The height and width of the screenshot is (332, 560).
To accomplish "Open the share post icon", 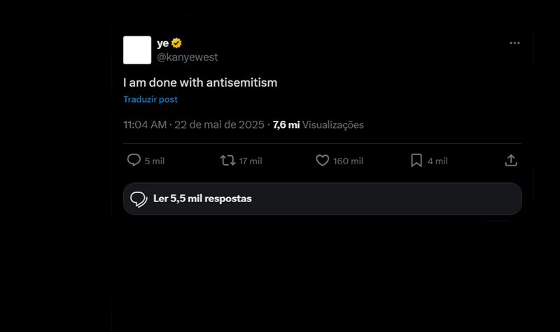I will 511,161.
